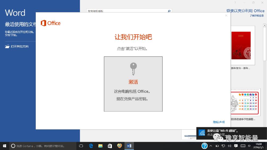Click the 激活 activate label
Screen dimensions: 267x150
pyautogui.click(x=133, y=82)
